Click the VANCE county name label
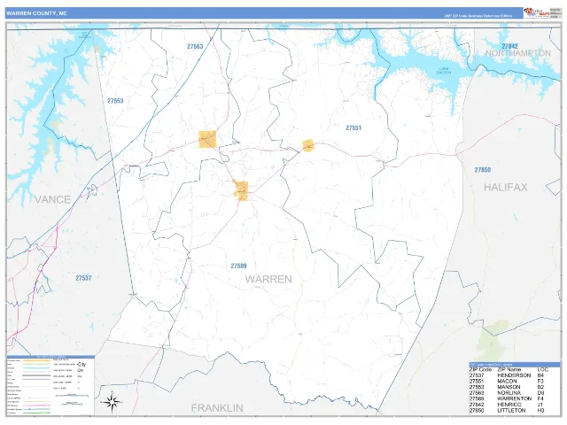Screen dimensions: 567x425 pos(52,199)
